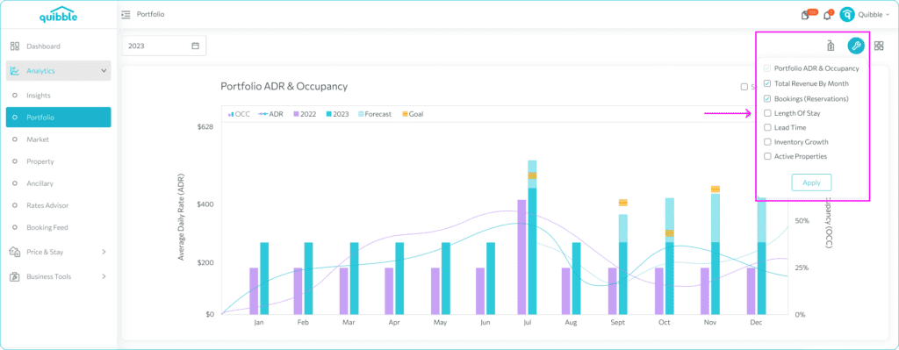Image resolution: width=899 pixels, height=350 pixels.
Task: Open the Quibble account dropdown
Action: pyautogui.click(x=874, y=15)
